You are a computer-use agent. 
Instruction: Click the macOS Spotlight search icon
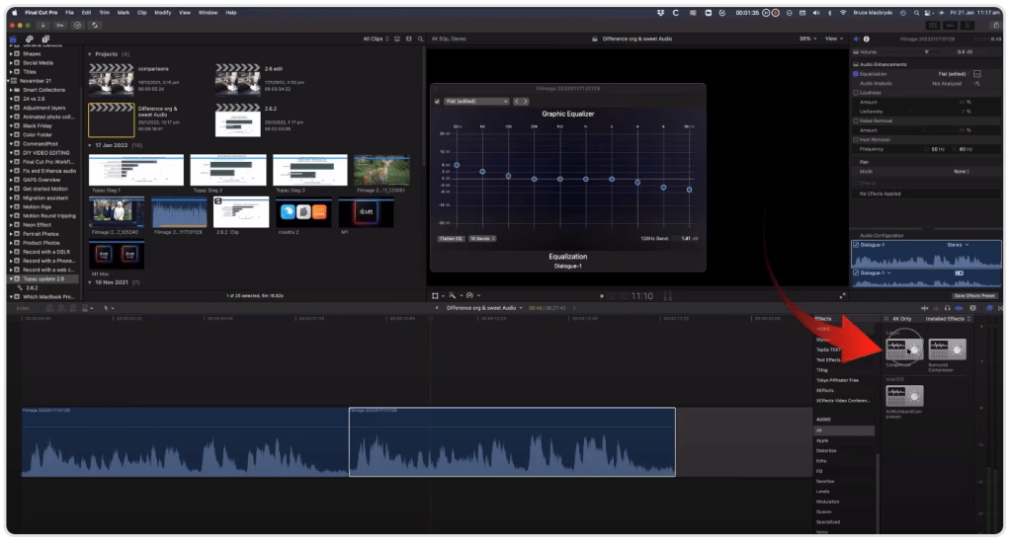tap(915, 12)
